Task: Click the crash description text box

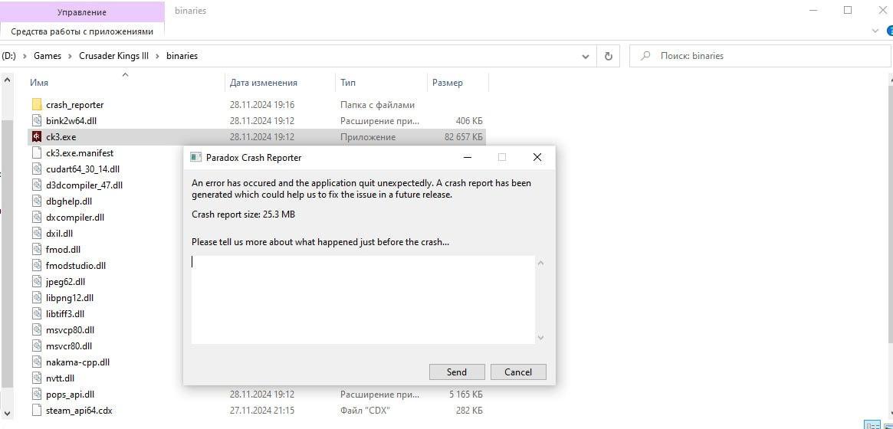Action: point(363,300)
